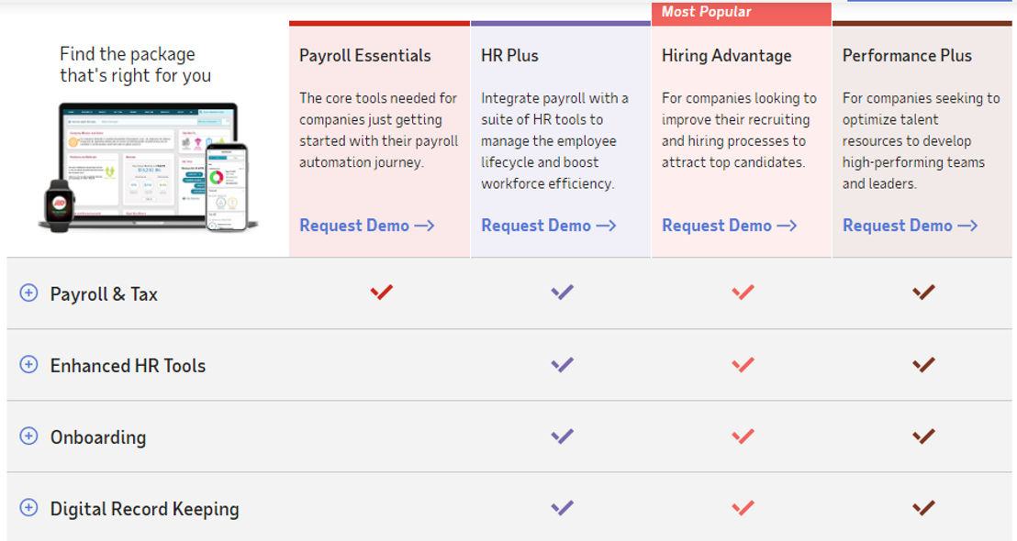Request a demo for Hiring Advantage

(729, 226)
